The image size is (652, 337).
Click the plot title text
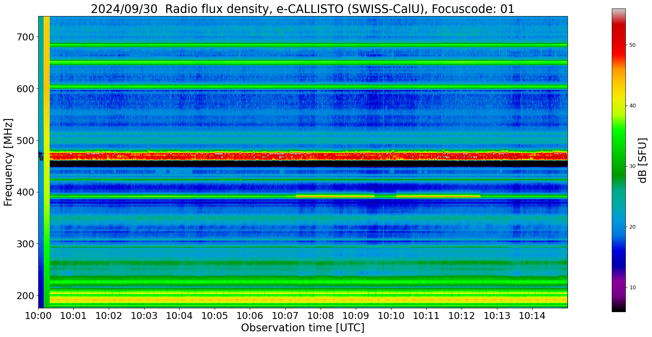(303, 9)
